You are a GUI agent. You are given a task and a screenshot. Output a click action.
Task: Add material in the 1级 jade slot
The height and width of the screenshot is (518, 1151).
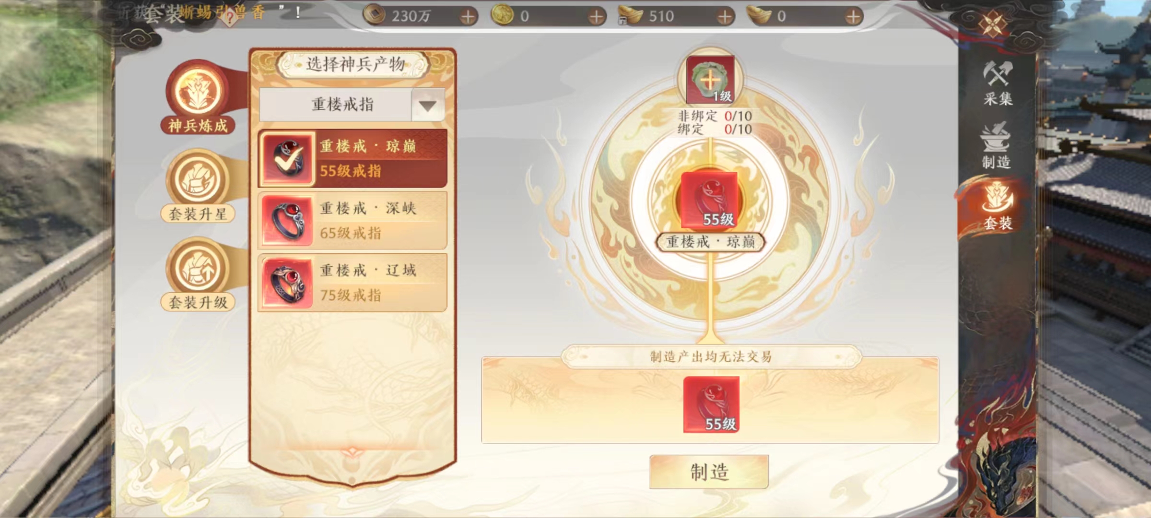tap(710, 80)
